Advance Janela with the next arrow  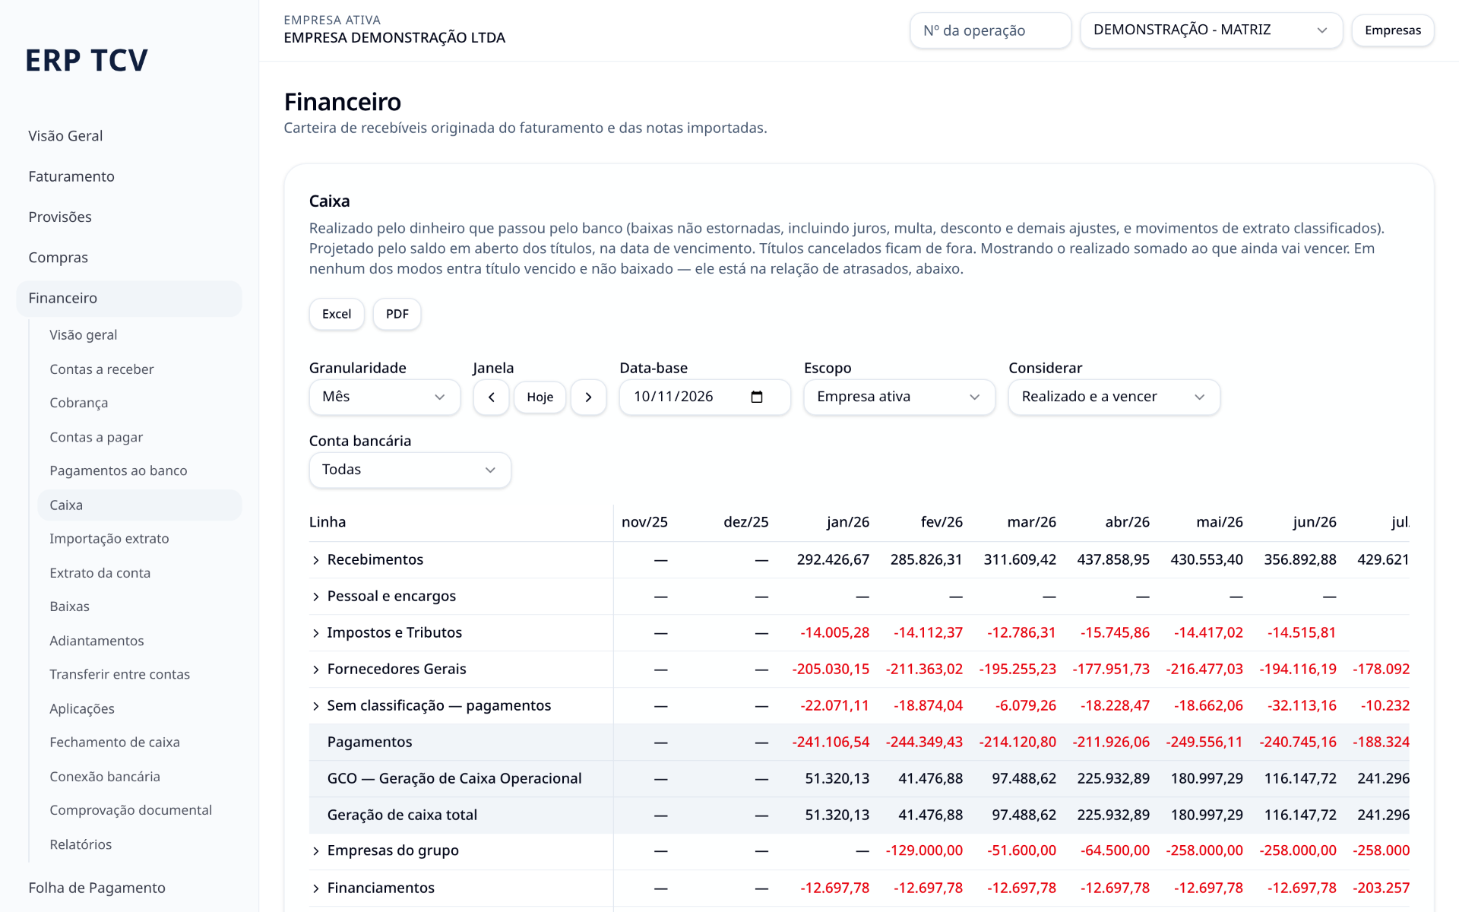click(588, 397)
